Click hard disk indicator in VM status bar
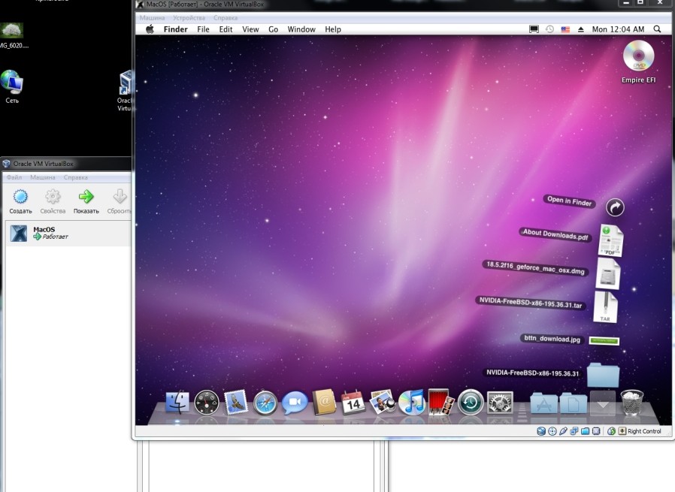This screenshot has width=675, height=492. click(x=541, y=431)
